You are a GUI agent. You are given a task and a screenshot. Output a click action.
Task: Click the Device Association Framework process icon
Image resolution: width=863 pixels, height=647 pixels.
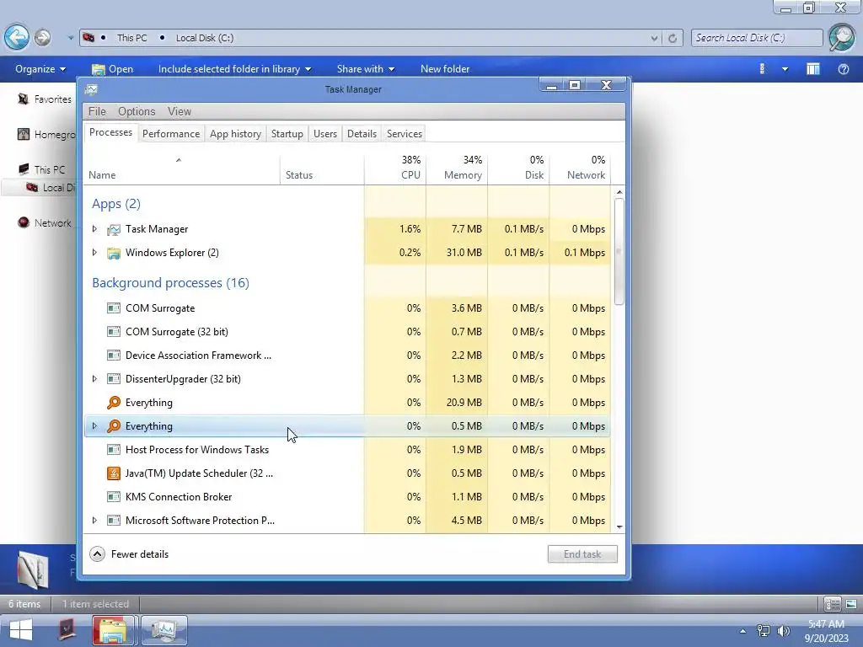pyautogui.click(x=114, y=356)
